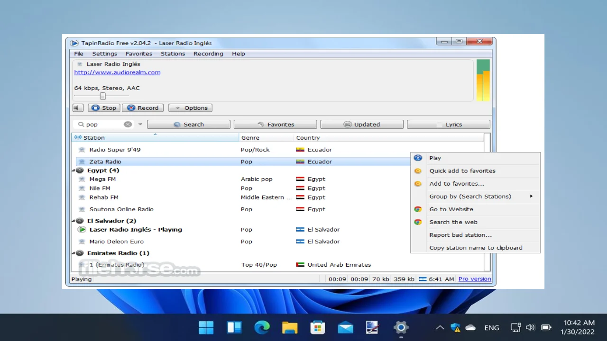Click the Search button
607x341 pixels.
pyautogui.click(x=189, y=125)
